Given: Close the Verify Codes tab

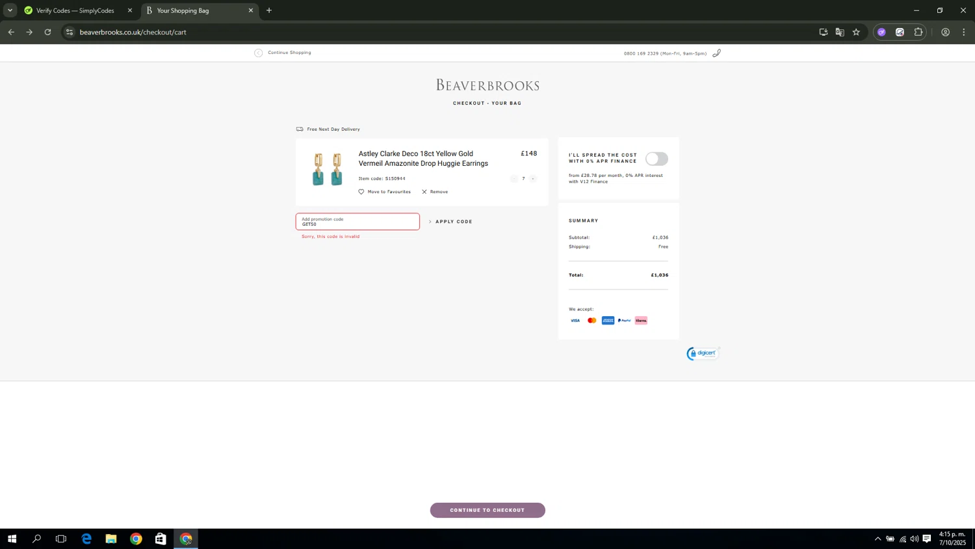Looking at the screenshot, I should (129, 10).
